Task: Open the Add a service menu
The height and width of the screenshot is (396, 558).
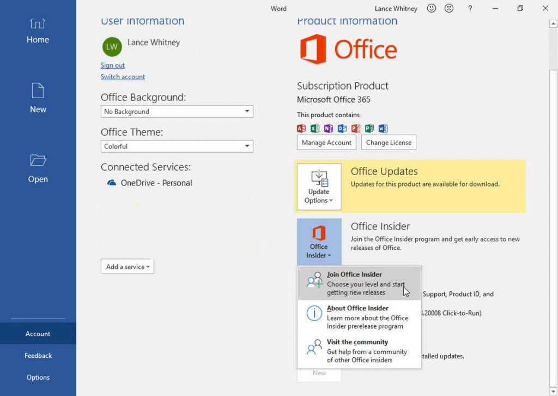Action: pos(127,267)
